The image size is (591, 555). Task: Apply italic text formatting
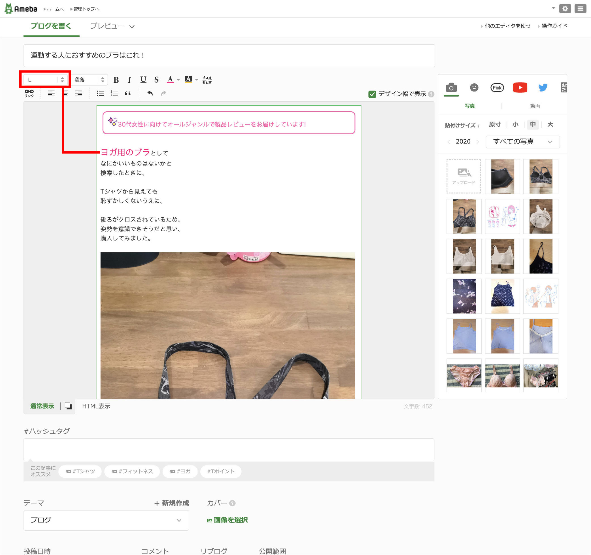point(129,80)
